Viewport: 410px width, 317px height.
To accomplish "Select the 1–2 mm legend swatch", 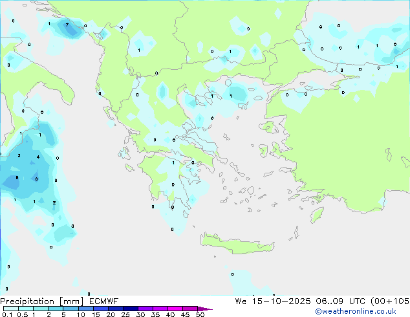I will click(x=41, y=309).
